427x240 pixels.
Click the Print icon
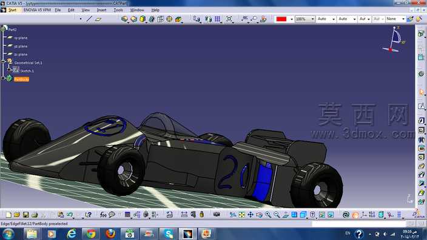pos(35,215)
